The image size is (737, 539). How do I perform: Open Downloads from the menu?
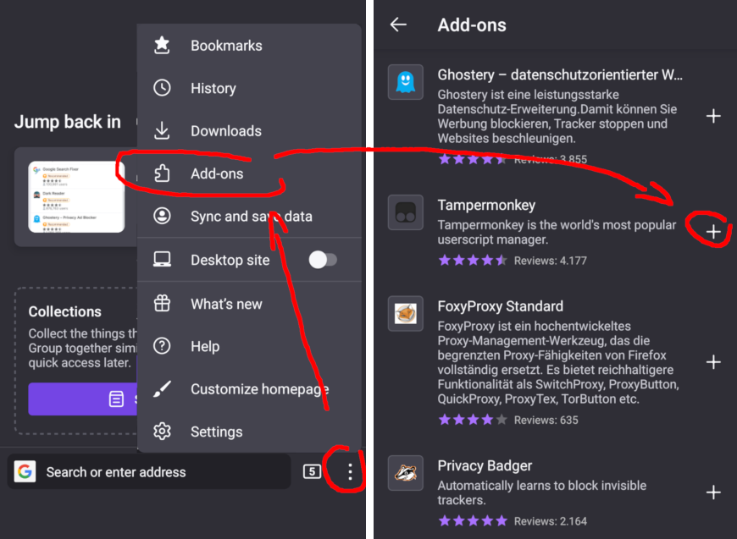[249, 131]
